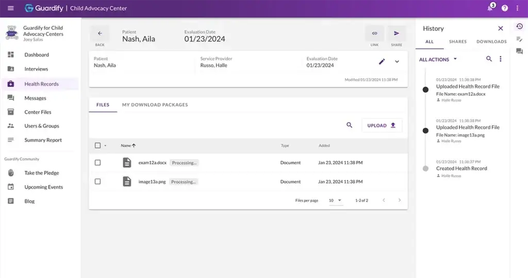
Task: Sort files by Name column header
Action: (x=128, y=146)
